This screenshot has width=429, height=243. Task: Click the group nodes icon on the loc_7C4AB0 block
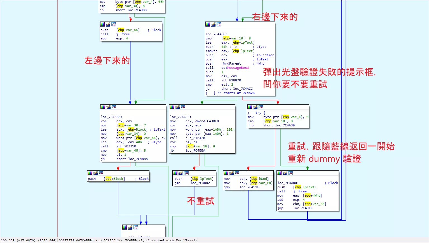click(x=290, y=173)
